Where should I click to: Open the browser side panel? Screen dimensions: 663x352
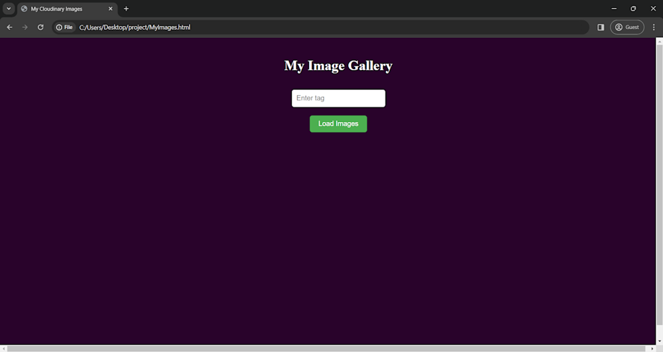601,27
